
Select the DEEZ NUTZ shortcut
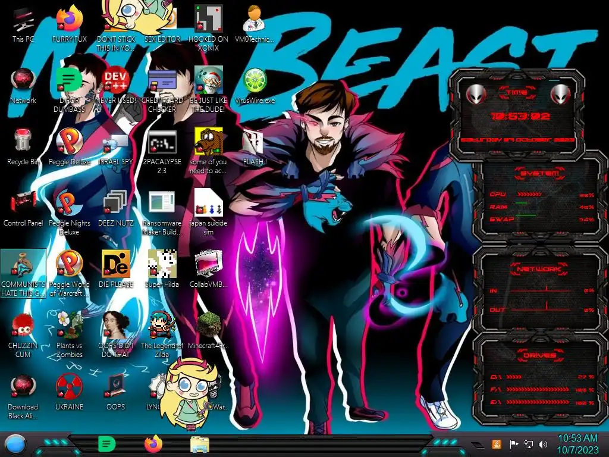tap(116, 209)
